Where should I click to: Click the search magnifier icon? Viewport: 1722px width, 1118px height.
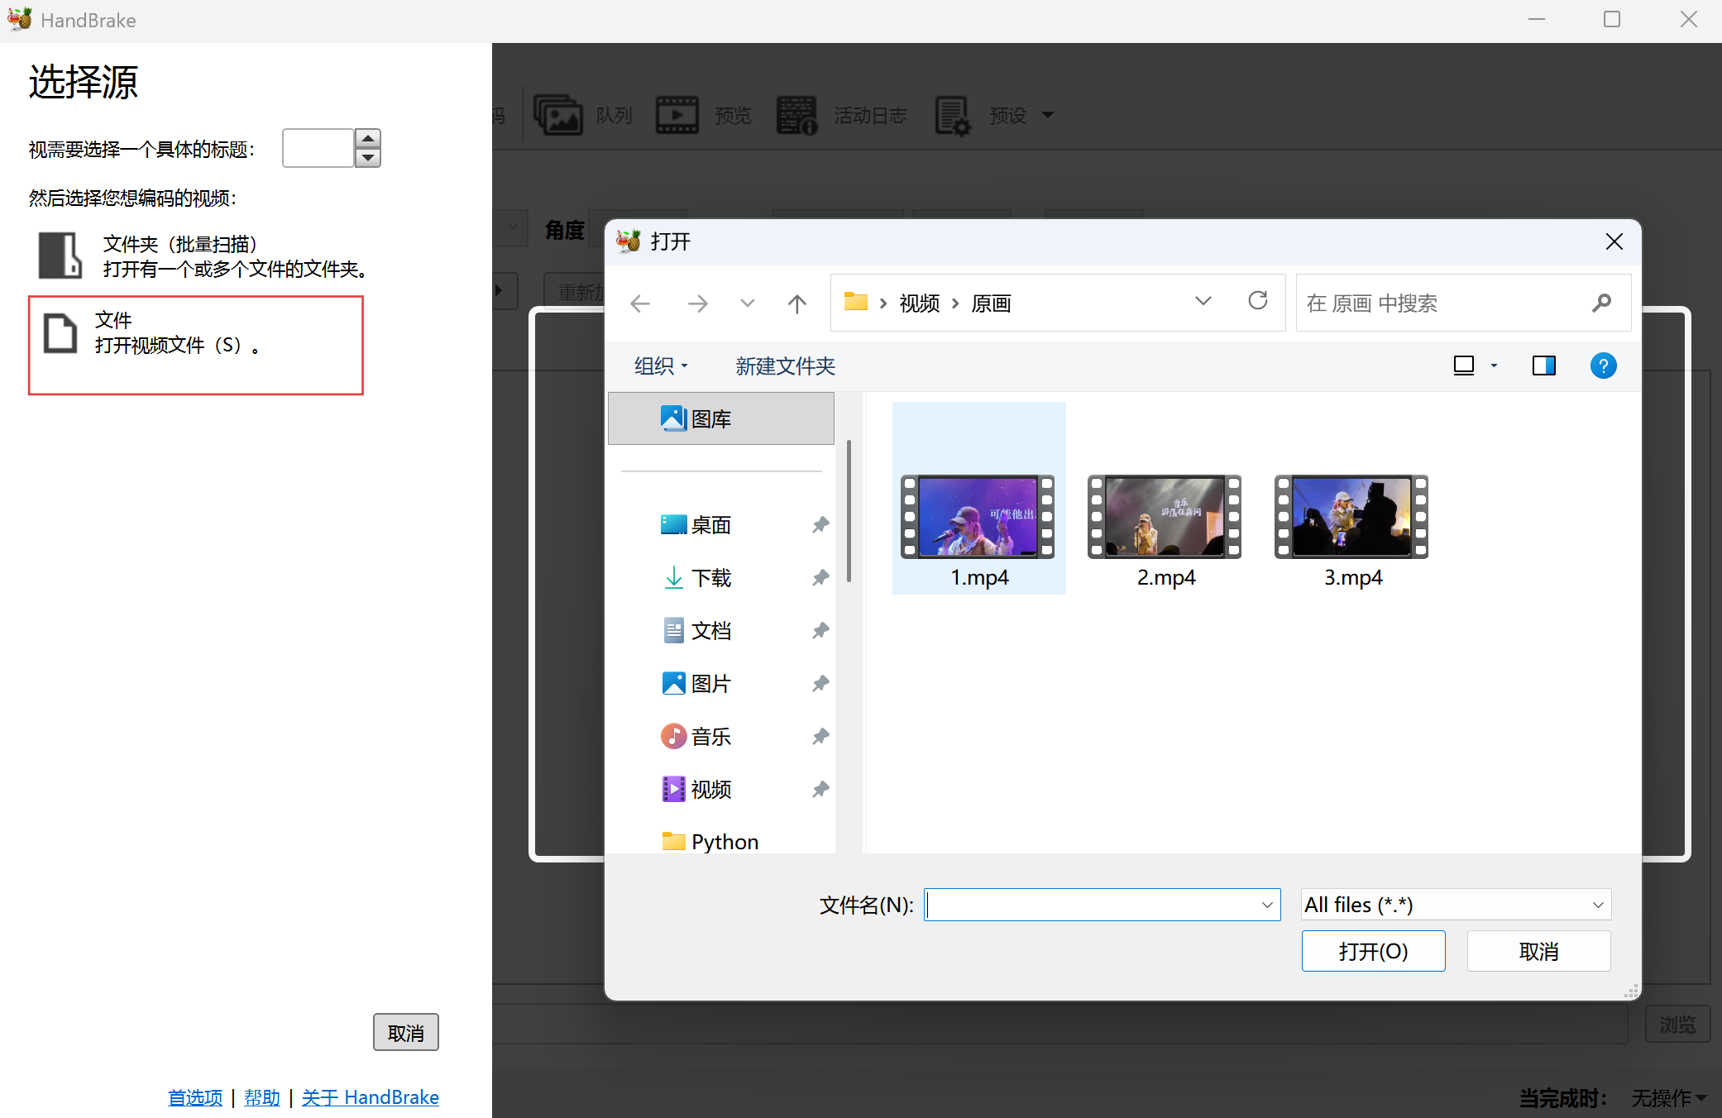coord(1601,303)
